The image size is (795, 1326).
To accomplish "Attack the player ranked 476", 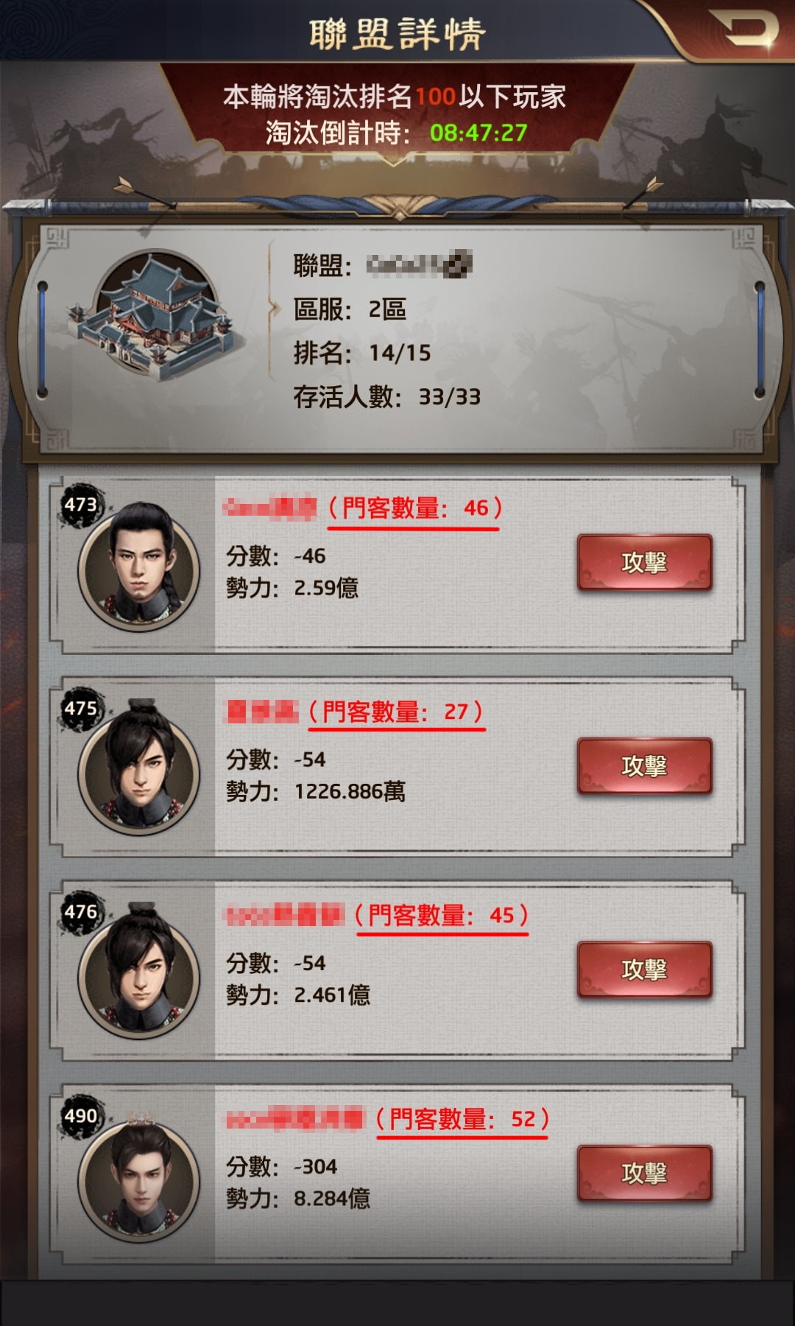I will tap(644, 969).
